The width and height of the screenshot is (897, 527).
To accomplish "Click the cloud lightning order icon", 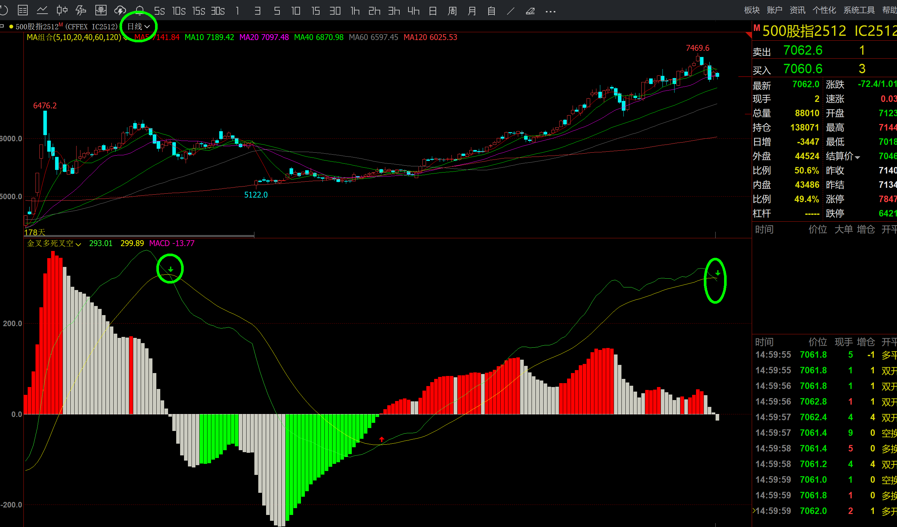I will (x=120, y=11).
